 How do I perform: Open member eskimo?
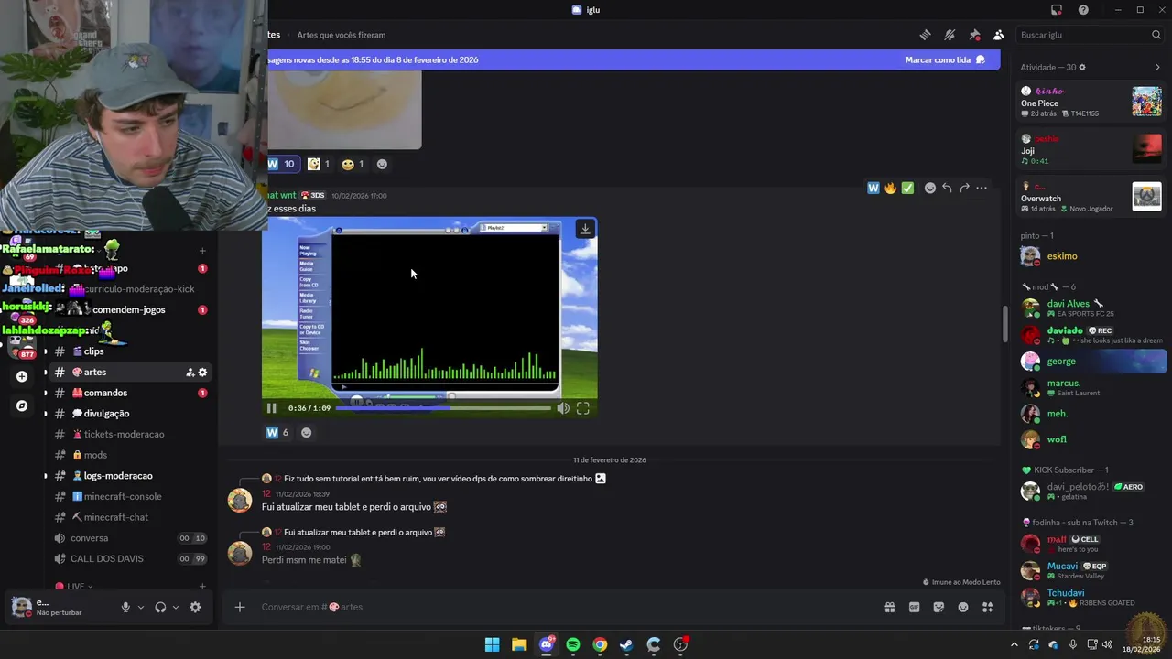click(1091, 256)
